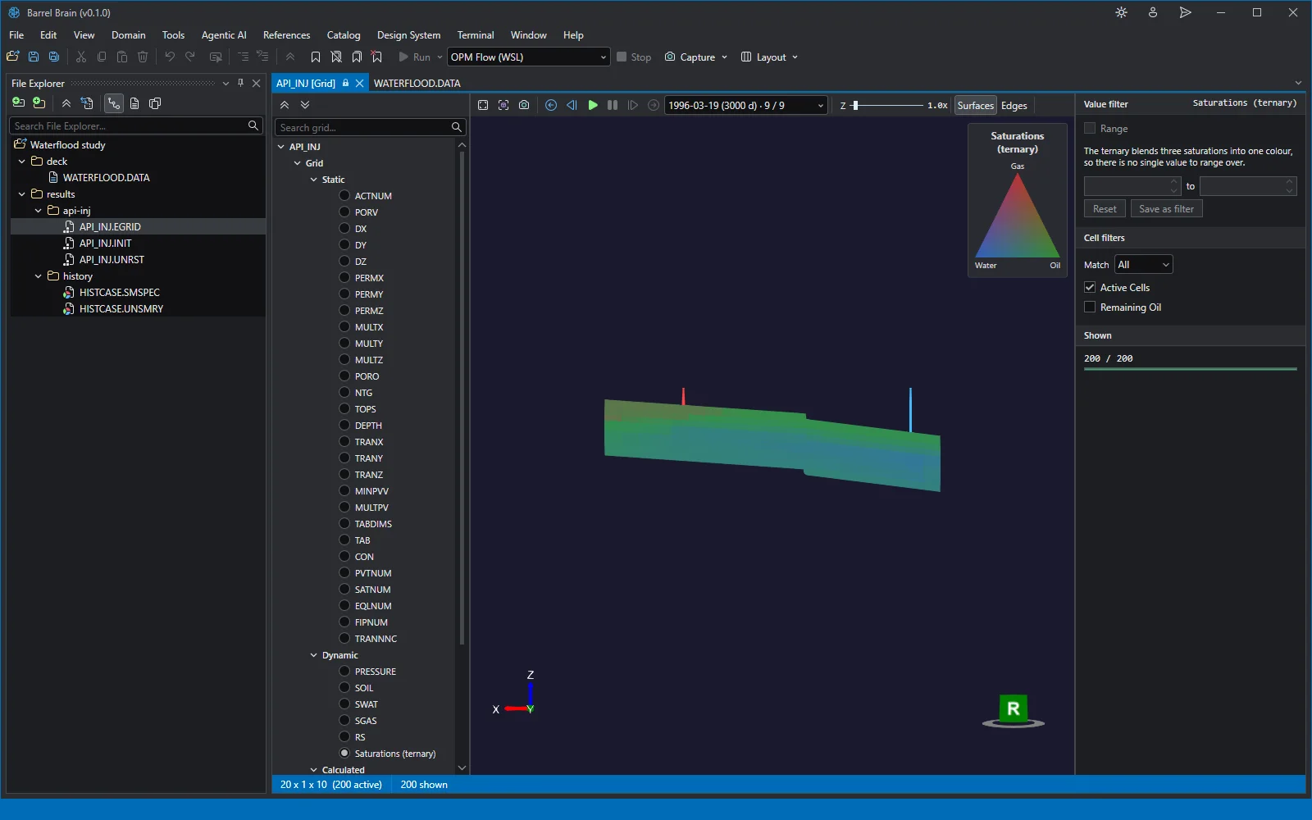Screen dimensions: 1312x820
Task: Open the Agentic AI menu
Action: 224,35
